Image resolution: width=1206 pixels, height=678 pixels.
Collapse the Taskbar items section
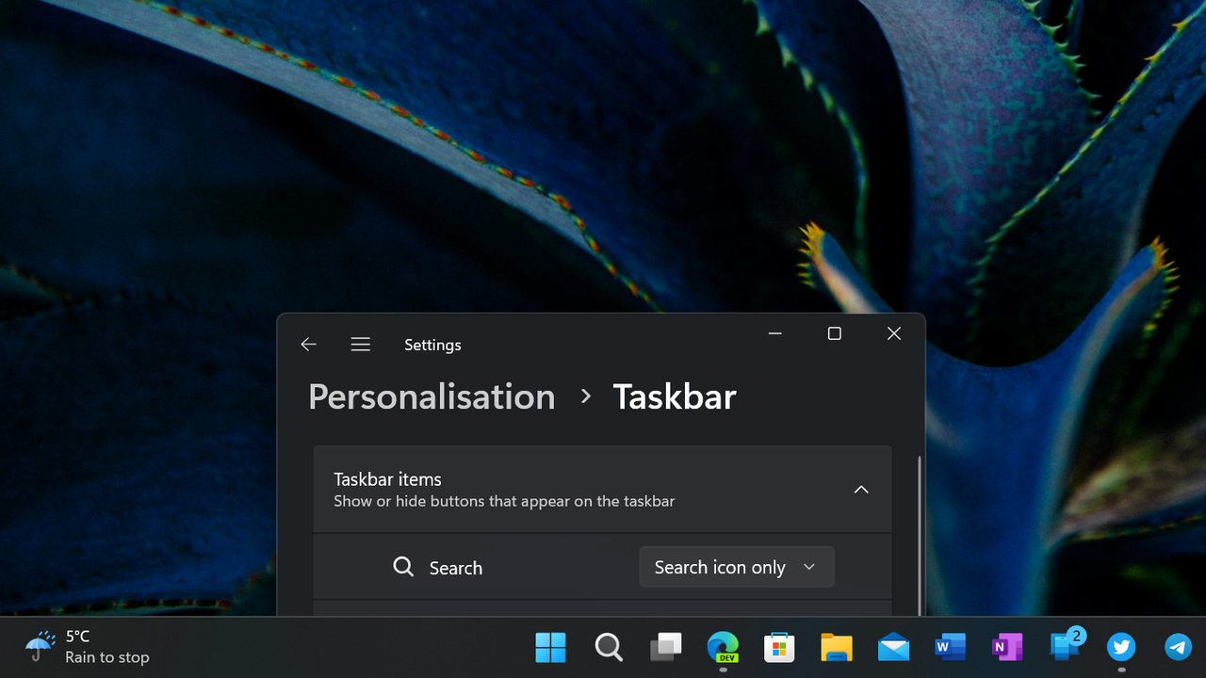point(861,490)
